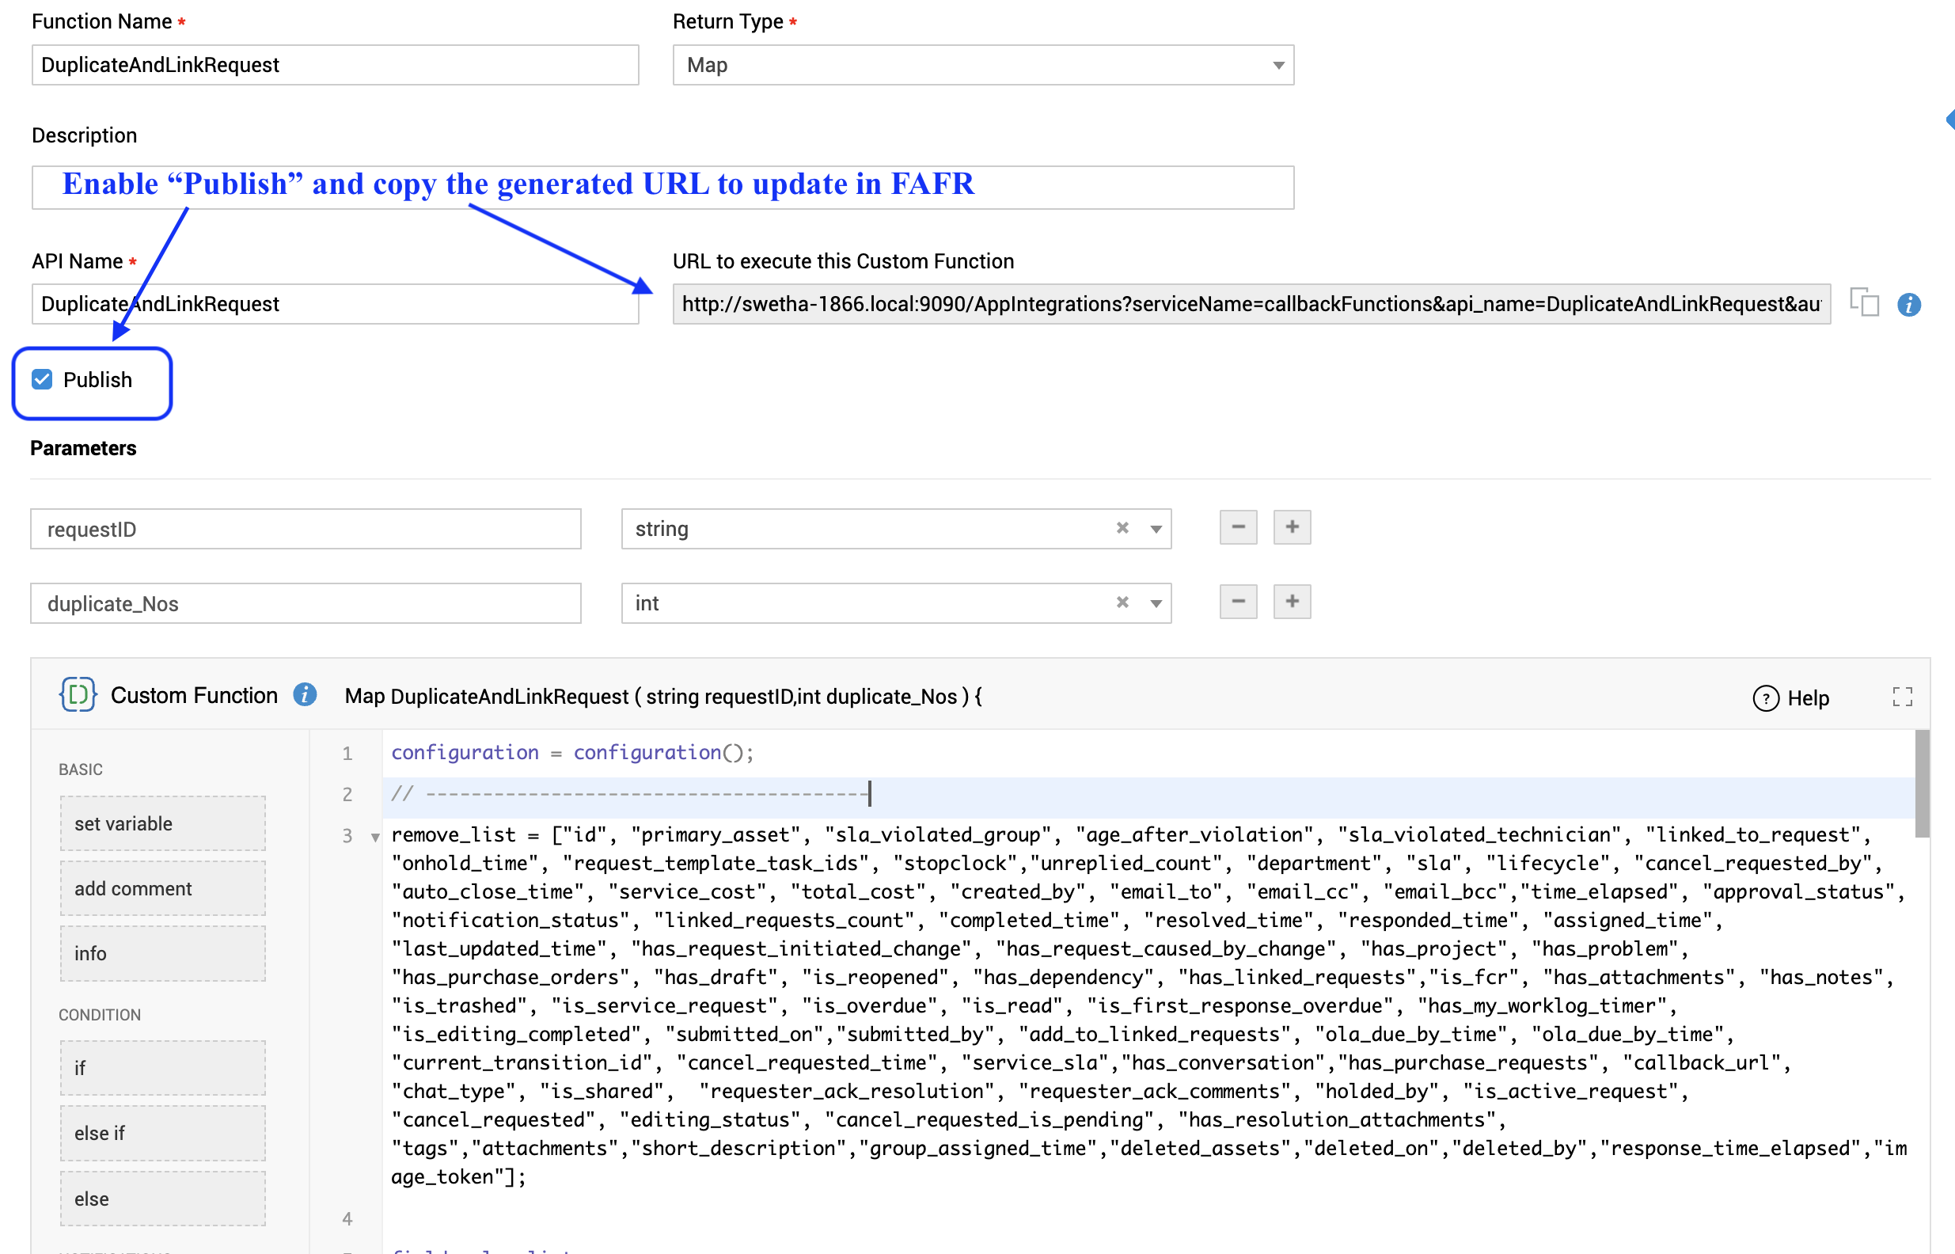Screen dimensions: 1955x1254
Task: Clear the int type selection
Action: [1122, 602]
